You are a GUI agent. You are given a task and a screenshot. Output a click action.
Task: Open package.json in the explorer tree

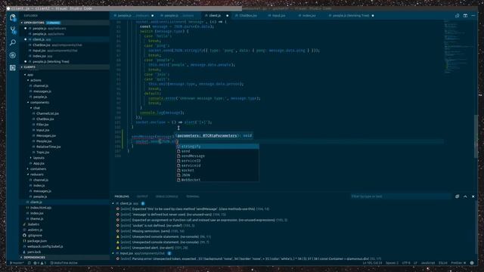pos(37,241)
